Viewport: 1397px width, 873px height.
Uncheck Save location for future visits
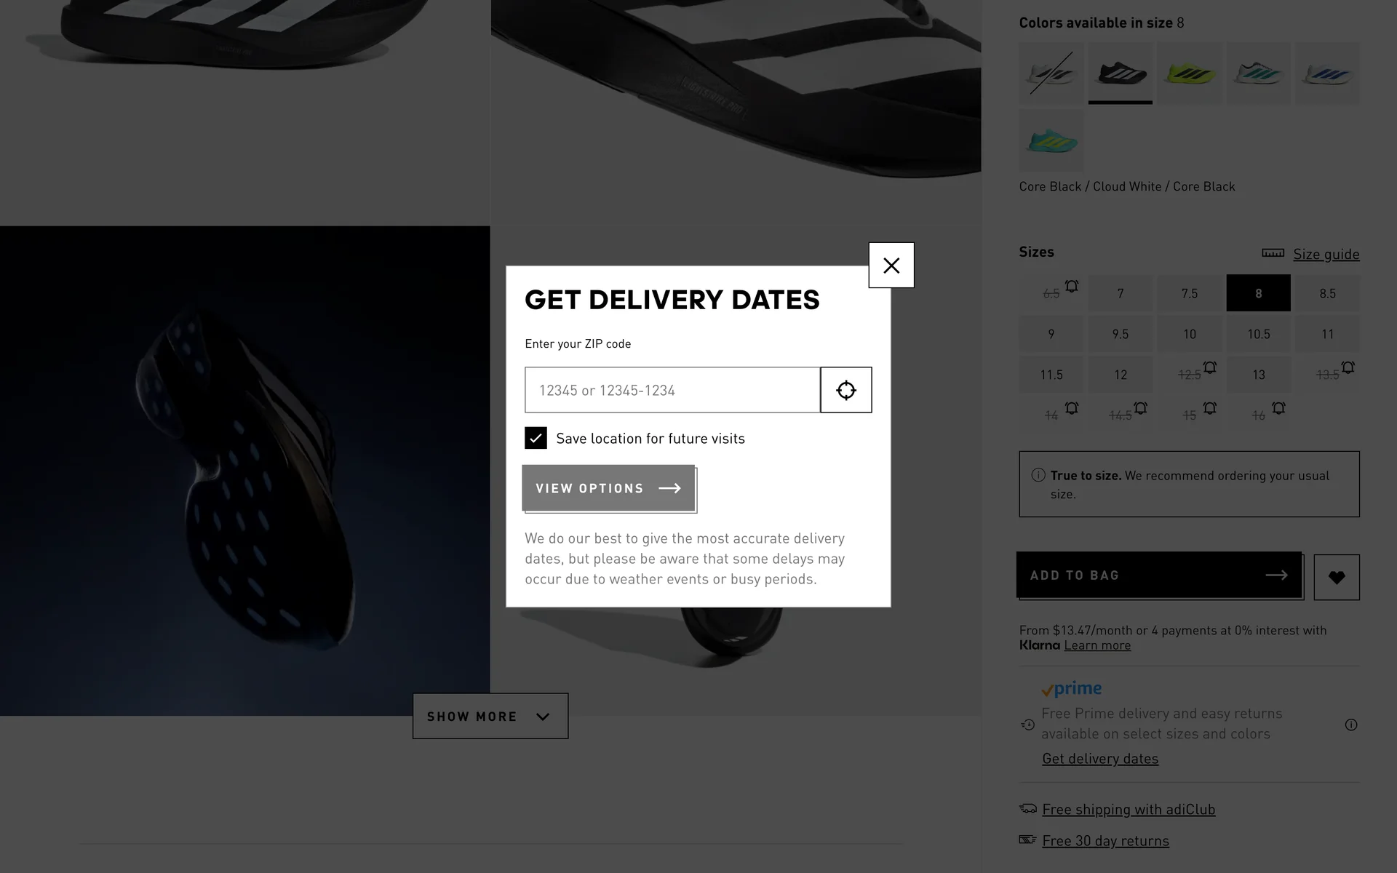coord(536,438)
